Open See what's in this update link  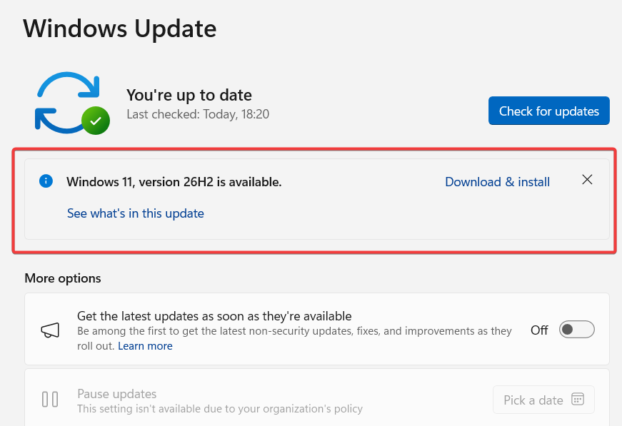[x=136, y=213]
